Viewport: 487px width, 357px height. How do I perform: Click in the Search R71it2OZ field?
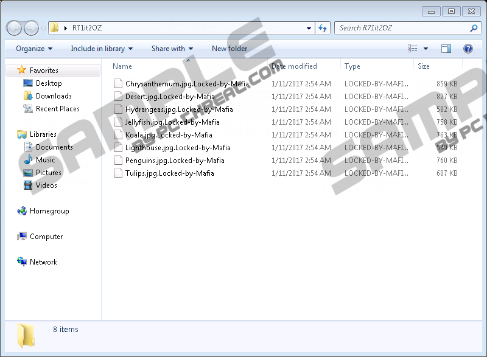click(x=402, y=28)
